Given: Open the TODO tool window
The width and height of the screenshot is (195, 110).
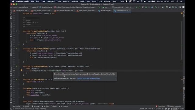Looking at the screenshot, I should tap(26, 106).
